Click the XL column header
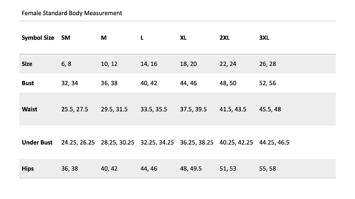This screenshot has height=199, width=355. tap(183, 38)
